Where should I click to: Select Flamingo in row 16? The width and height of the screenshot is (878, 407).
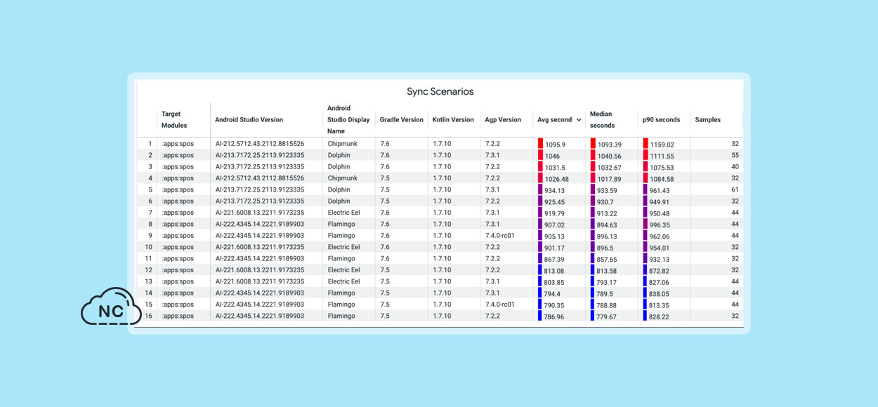[x=341, y=316]
